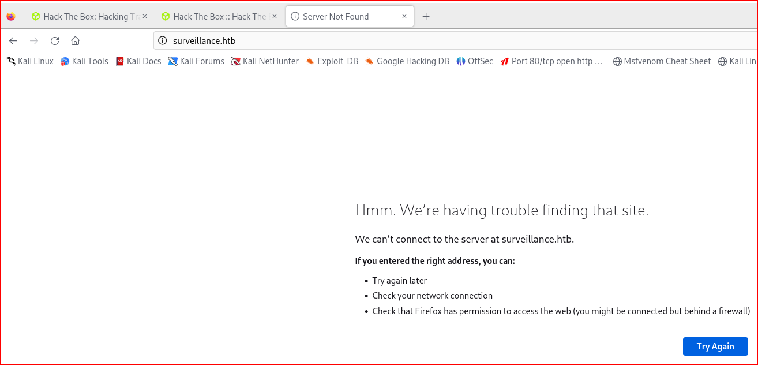This screenshot has height=365, width=758.
Task: Open a new tab with plus button
Action: 426,17
